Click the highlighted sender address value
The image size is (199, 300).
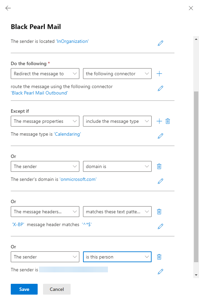(73, 270)
